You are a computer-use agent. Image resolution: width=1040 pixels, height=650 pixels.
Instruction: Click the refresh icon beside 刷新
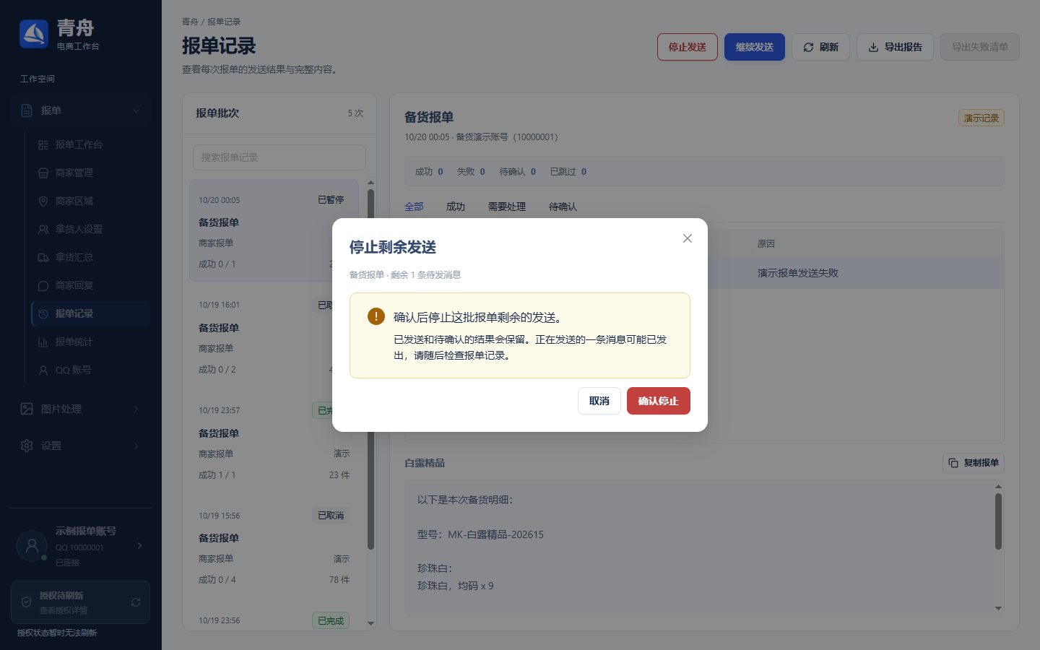[x=808, y=47]
